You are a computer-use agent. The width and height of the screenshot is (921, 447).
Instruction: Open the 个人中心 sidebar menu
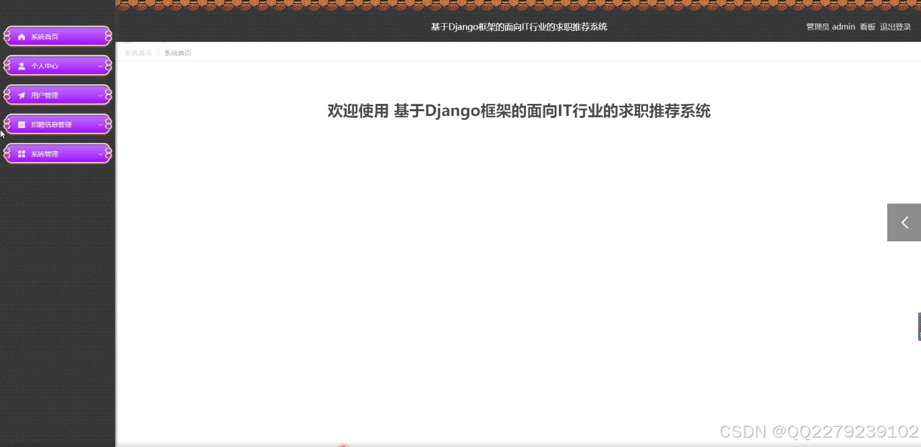[57, 66]
